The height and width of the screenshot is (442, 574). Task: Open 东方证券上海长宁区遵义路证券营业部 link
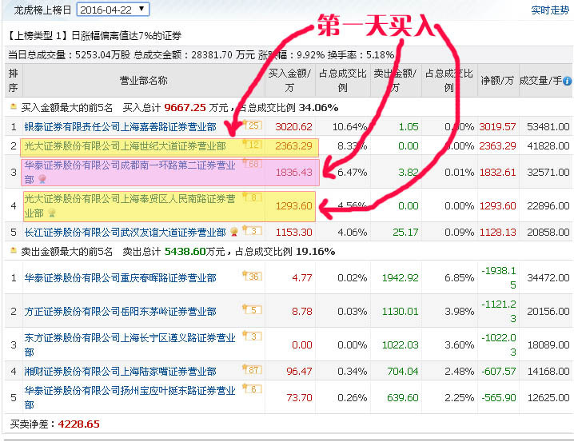click(x=130, y=344)
